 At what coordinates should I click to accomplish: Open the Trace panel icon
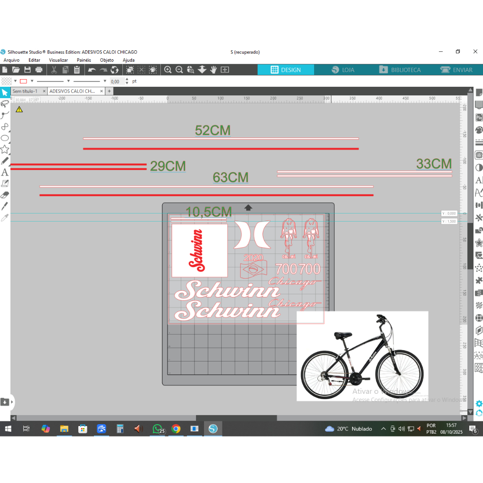[x=479, y=155]
